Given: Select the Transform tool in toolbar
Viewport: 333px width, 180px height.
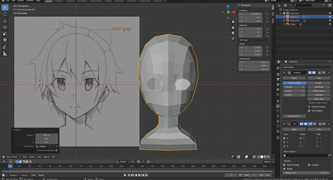Looking at the screenshot, I should (5, 40).
